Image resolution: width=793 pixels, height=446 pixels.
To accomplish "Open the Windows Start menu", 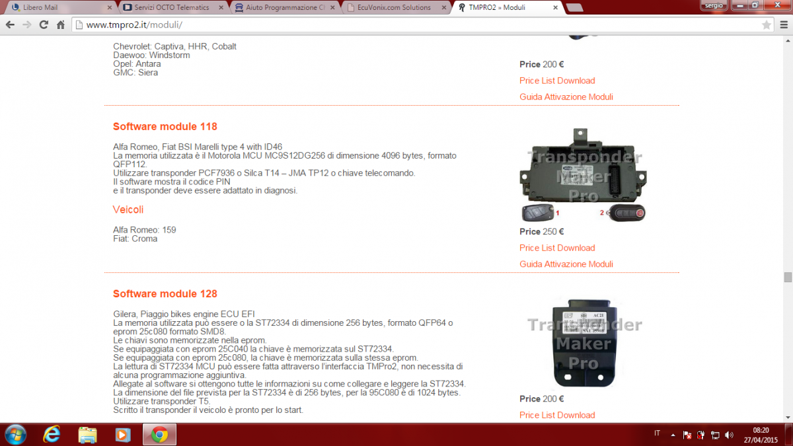I will [16, 434].
